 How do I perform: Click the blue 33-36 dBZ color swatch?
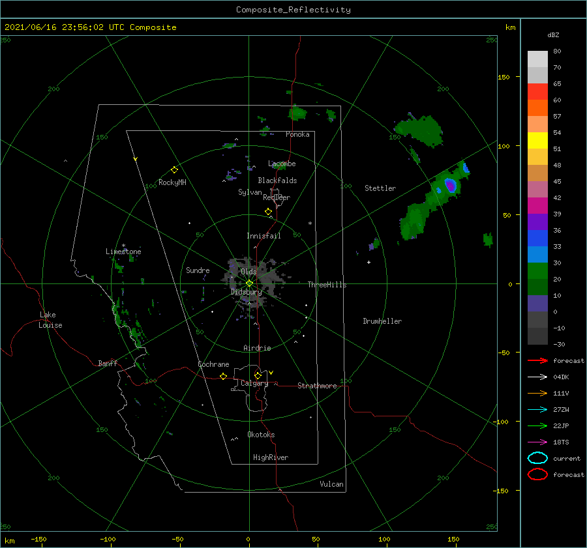click(537, 238)
